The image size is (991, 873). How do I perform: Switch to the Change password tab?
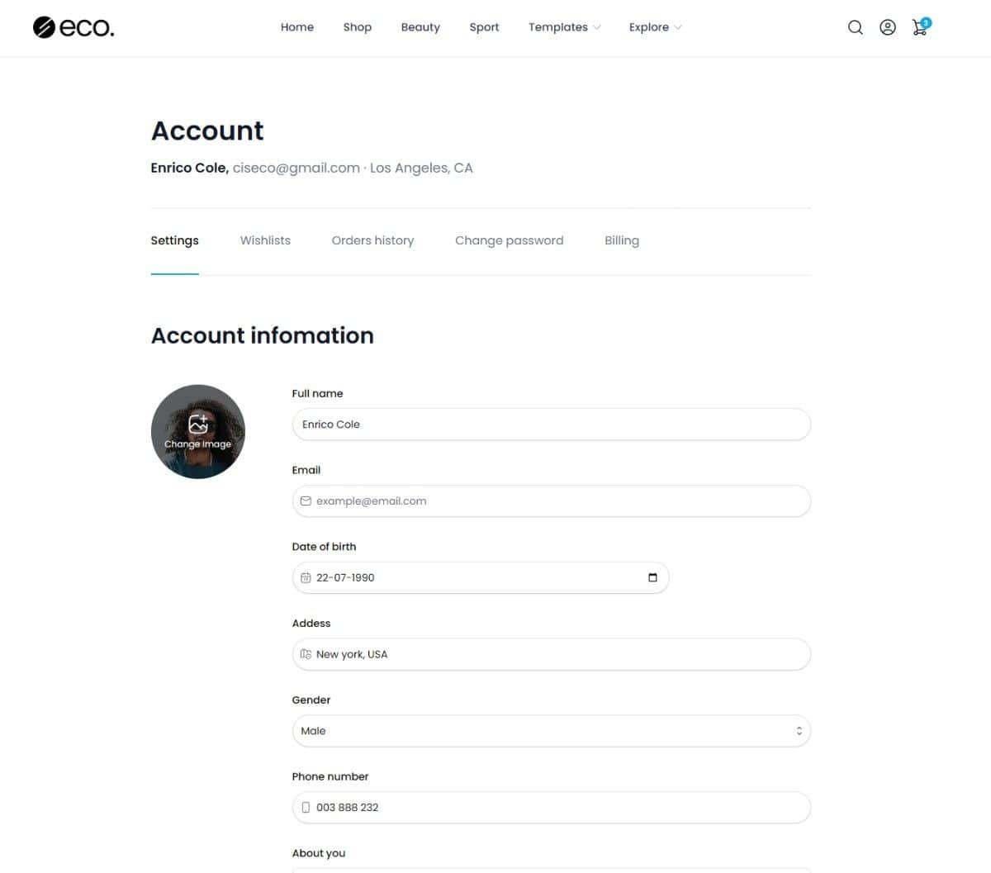tap(509, 240)
